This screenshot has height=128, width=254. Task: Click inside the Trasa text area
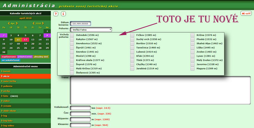[x=160, y=90]
